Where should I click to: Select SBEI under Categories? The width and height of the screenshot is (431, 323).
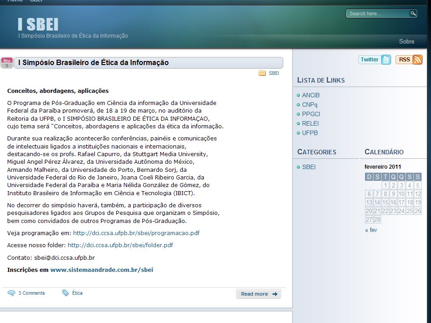(x=309, y=167)
